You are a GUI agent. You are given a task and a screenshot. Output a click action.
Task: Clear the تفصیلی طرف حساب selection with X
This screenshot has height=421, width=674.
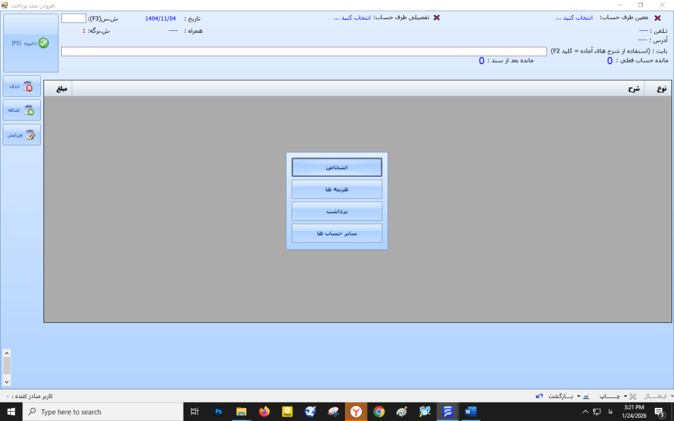click(436, 18)
